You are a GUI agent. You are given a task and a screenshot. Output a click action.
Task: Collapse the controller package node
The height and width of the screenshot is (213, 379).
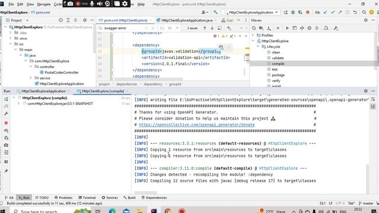pos(31,67)
